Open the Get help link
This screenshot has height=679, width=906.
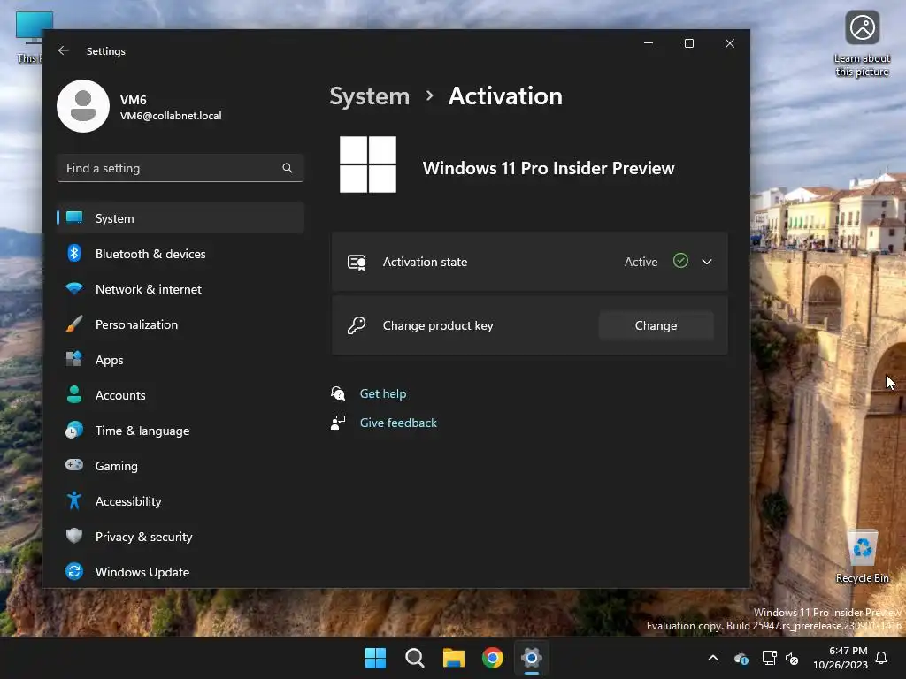(383, 393)
